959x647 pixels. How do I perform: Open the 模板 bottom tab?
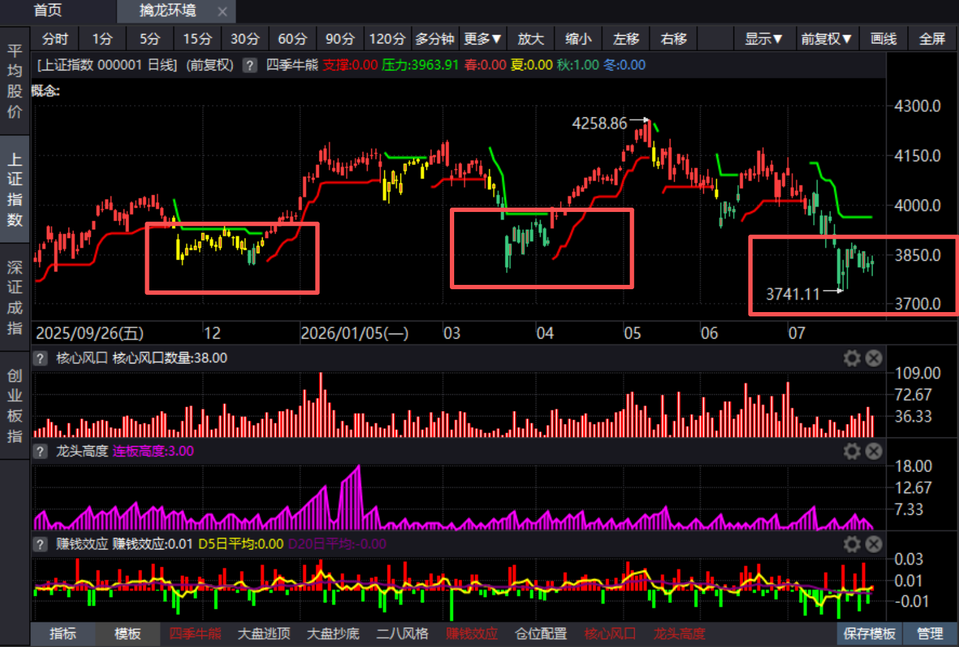tap(128, 634)
